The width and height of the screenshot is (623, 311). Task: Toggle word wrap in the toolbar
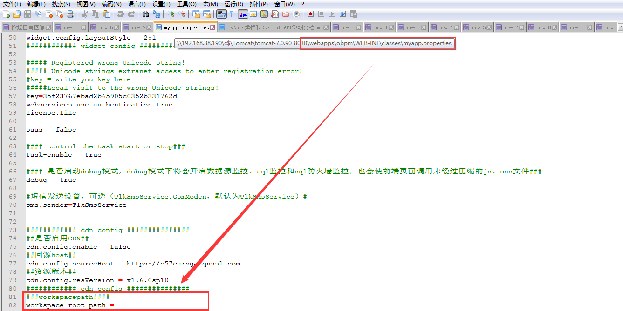[221, 14]
